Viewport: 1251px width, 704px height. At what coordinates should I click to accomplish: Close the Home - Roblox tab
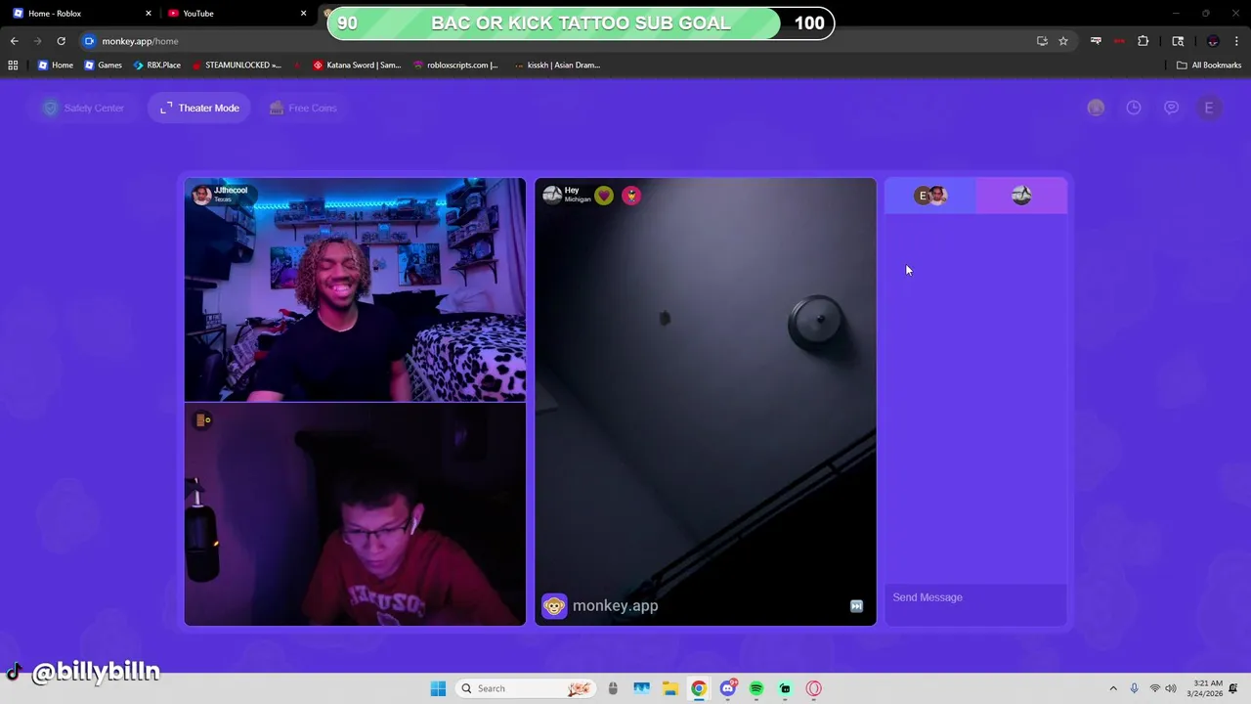[x=149, y=14]
